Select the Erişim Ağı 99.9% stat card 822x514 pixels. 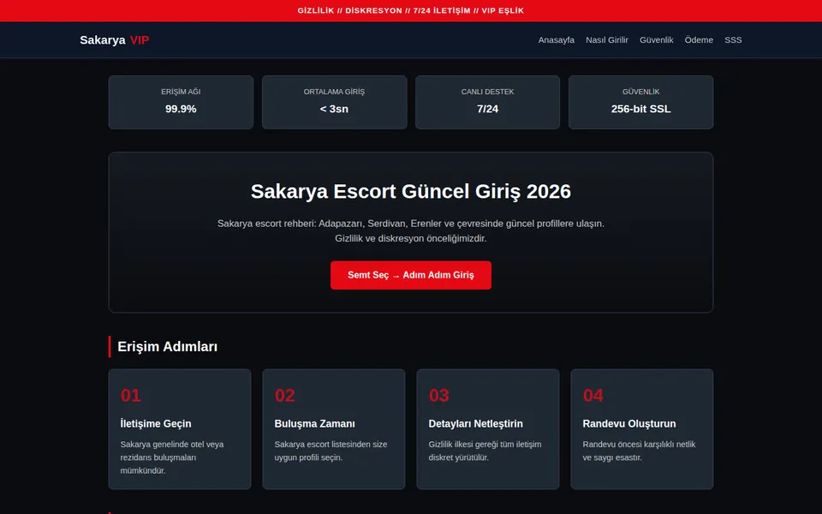click(x=181, y=102)
